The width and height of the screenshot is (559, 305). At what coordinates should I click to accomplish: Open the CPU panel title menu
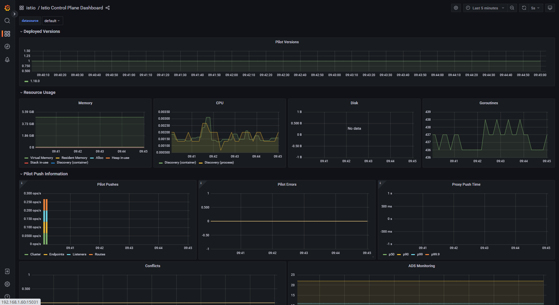click(x=220, y=103)
